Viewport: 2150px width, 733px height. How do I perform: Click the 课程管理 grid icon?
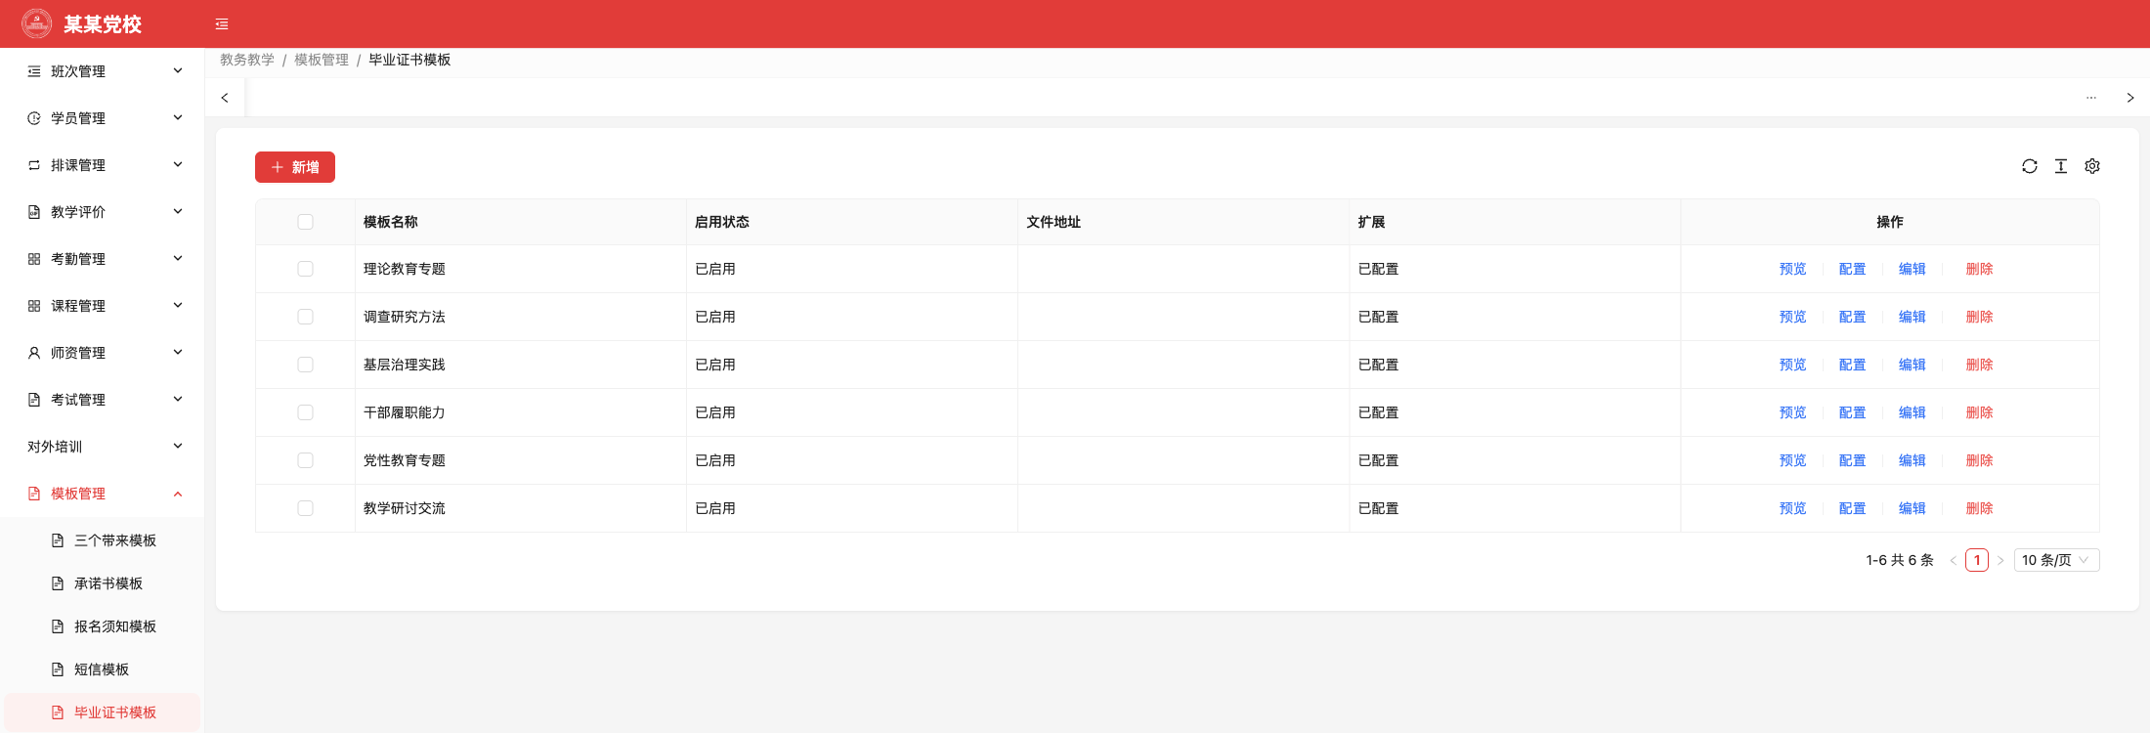tap(34, 306)
